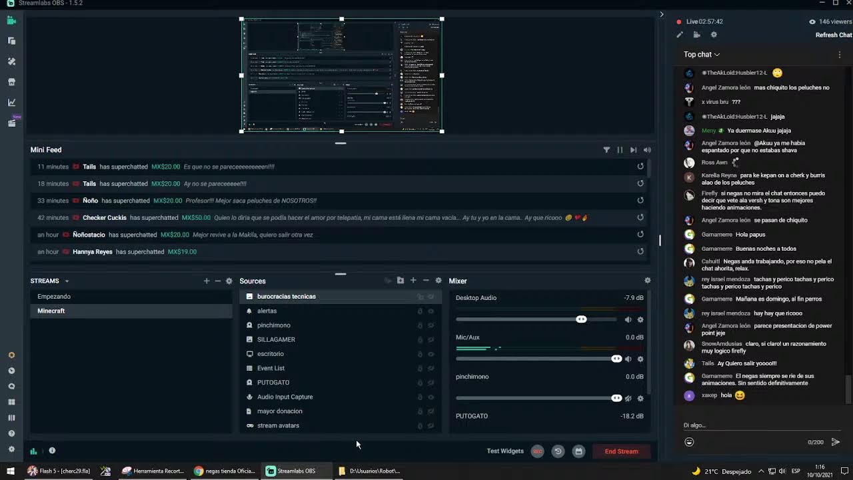The image size is (853, 480).
Task: Open the dashboard icon in the sidebar
Action: coord(11,371)
